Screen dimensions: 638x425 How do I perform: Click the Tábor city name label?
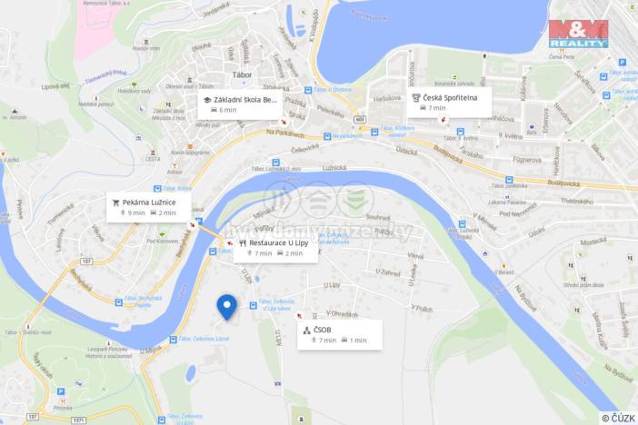tap(242, 74)
